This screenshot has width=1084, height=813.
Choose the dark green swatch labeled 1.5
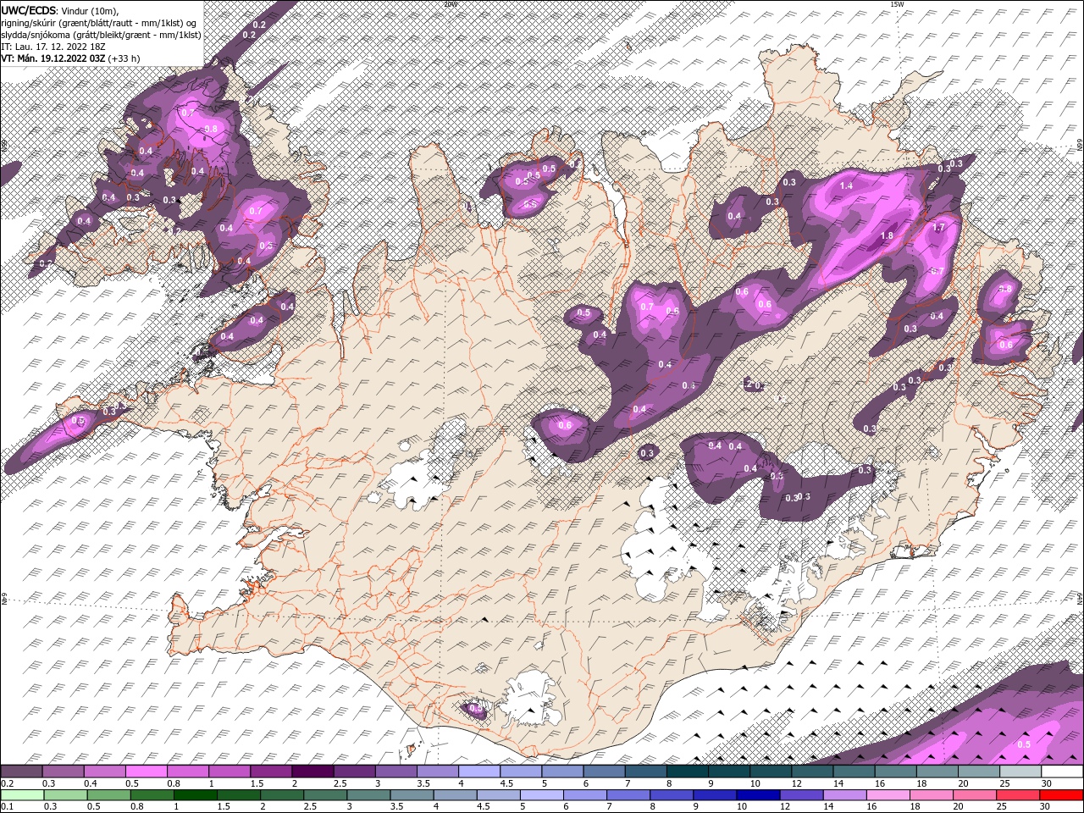[237, 795]
